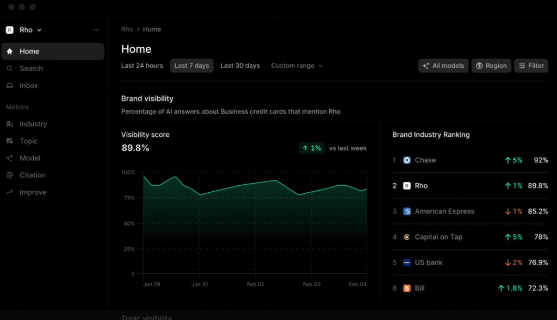Select the American Express ranking row

click(x=470, y=211)
